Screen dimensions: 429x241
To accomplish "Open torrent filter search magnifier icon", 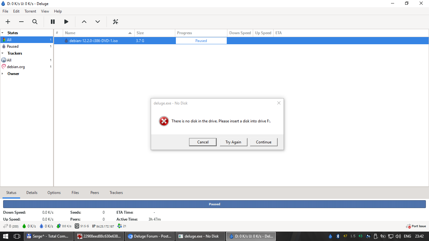I will [35, 22].
